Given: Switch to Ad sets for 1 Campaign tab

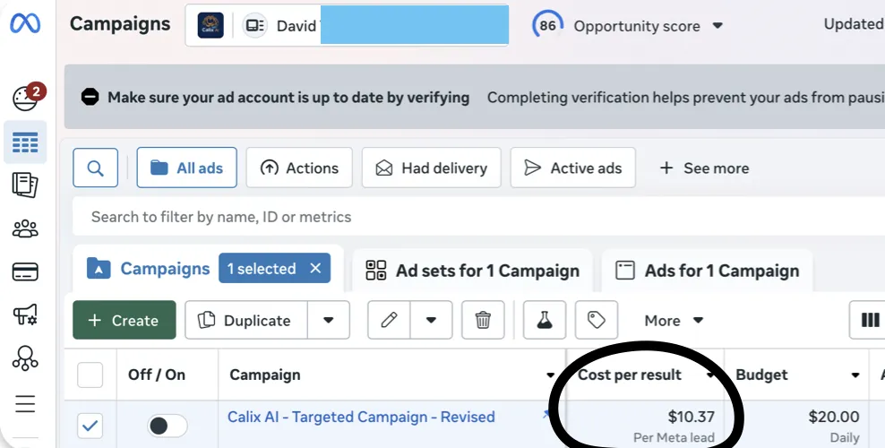Looking at the screenshot, I should 473,271.
